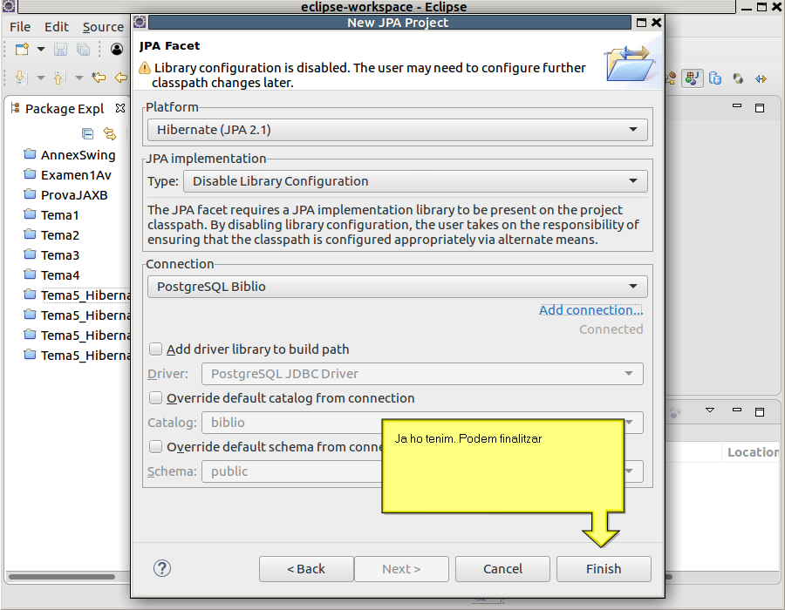Click the gray perspective icon in the top right

(738, 78)
